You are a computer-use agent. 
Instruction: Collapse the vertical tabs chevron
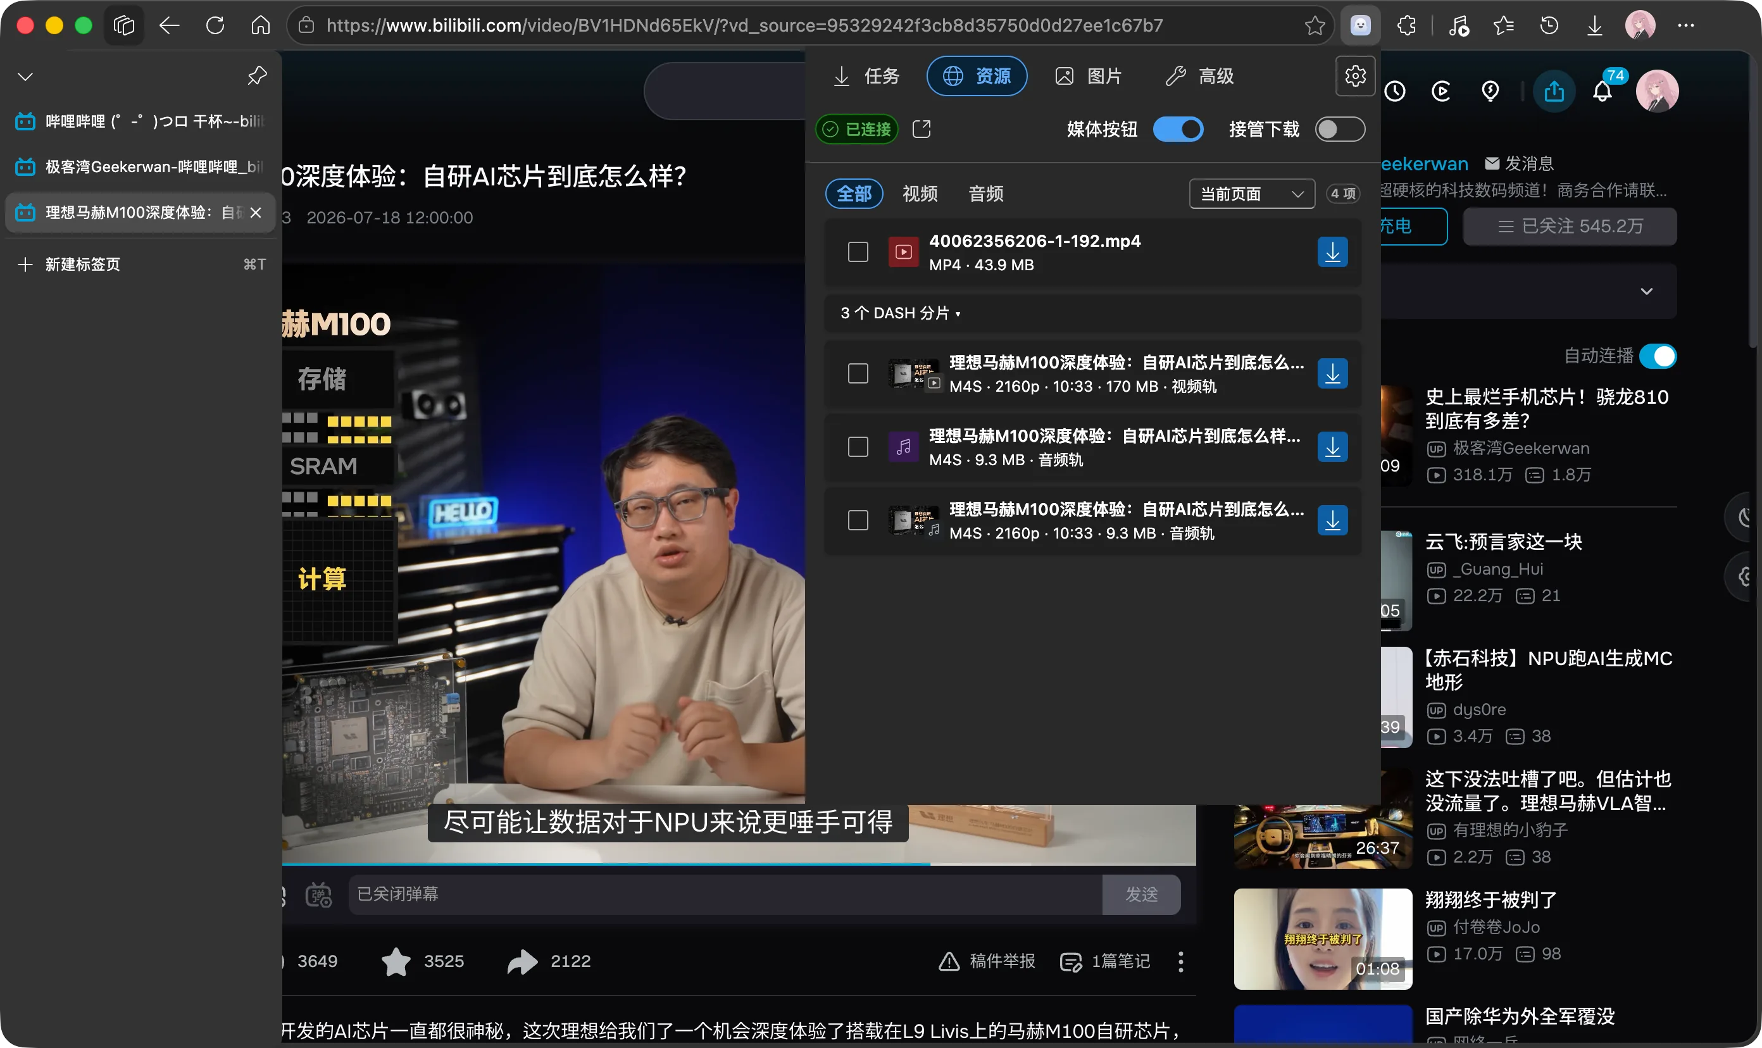(25, 75)
